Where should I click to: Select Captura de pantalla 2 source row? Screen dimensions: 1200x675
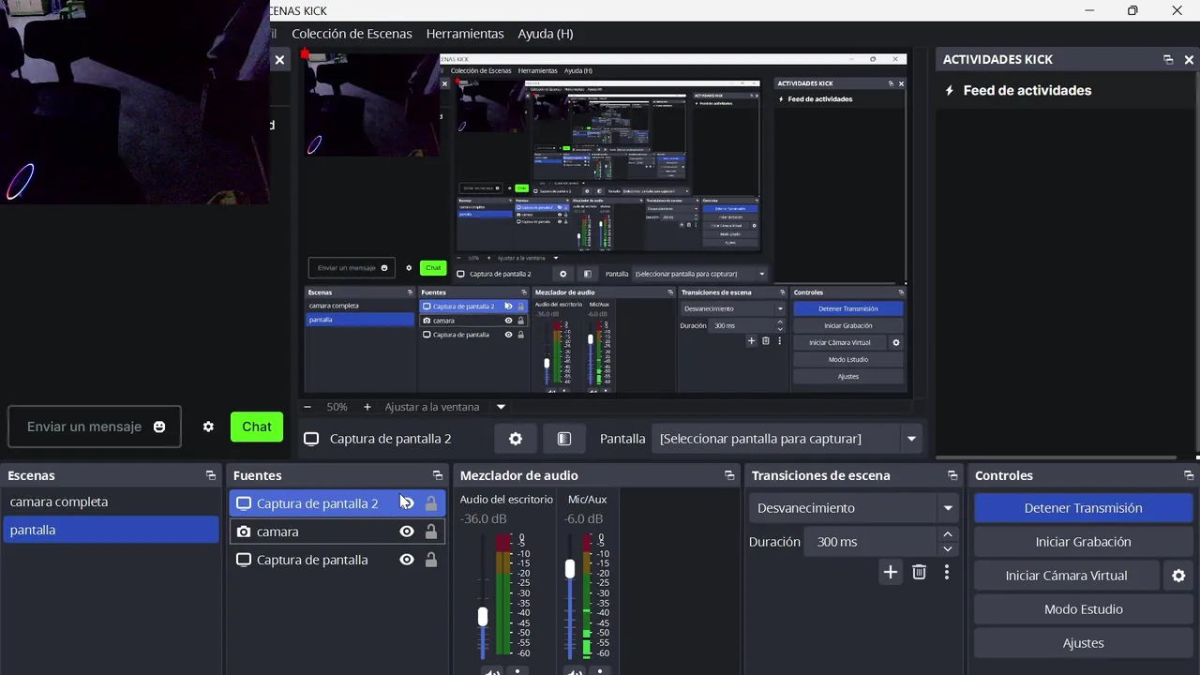(x=337, y=503)
